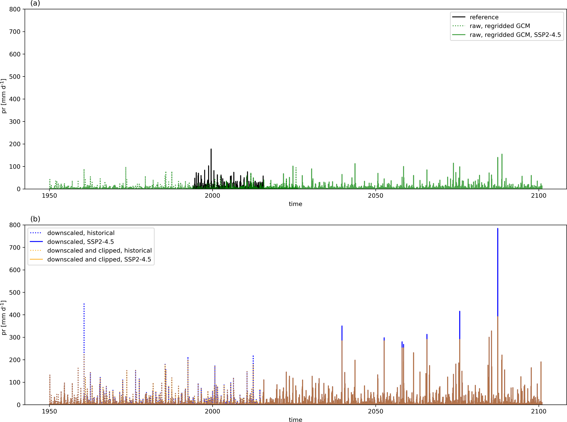Click the black reference legend line sample
Viewport: 567px width, 422px height.
click(x=459, y=17)
